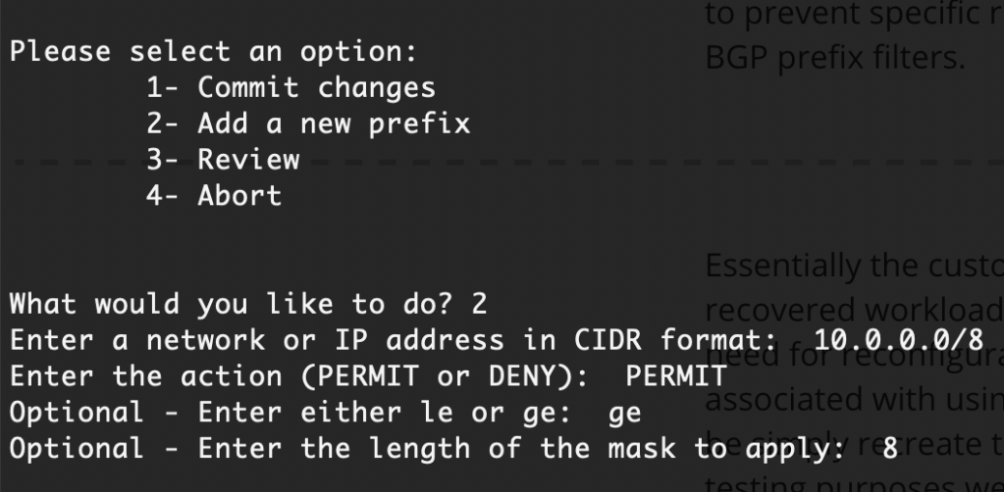Click the typed PERMIT value after the colon
This screenshot has height=492, width=1004.
tap(675, 376)
